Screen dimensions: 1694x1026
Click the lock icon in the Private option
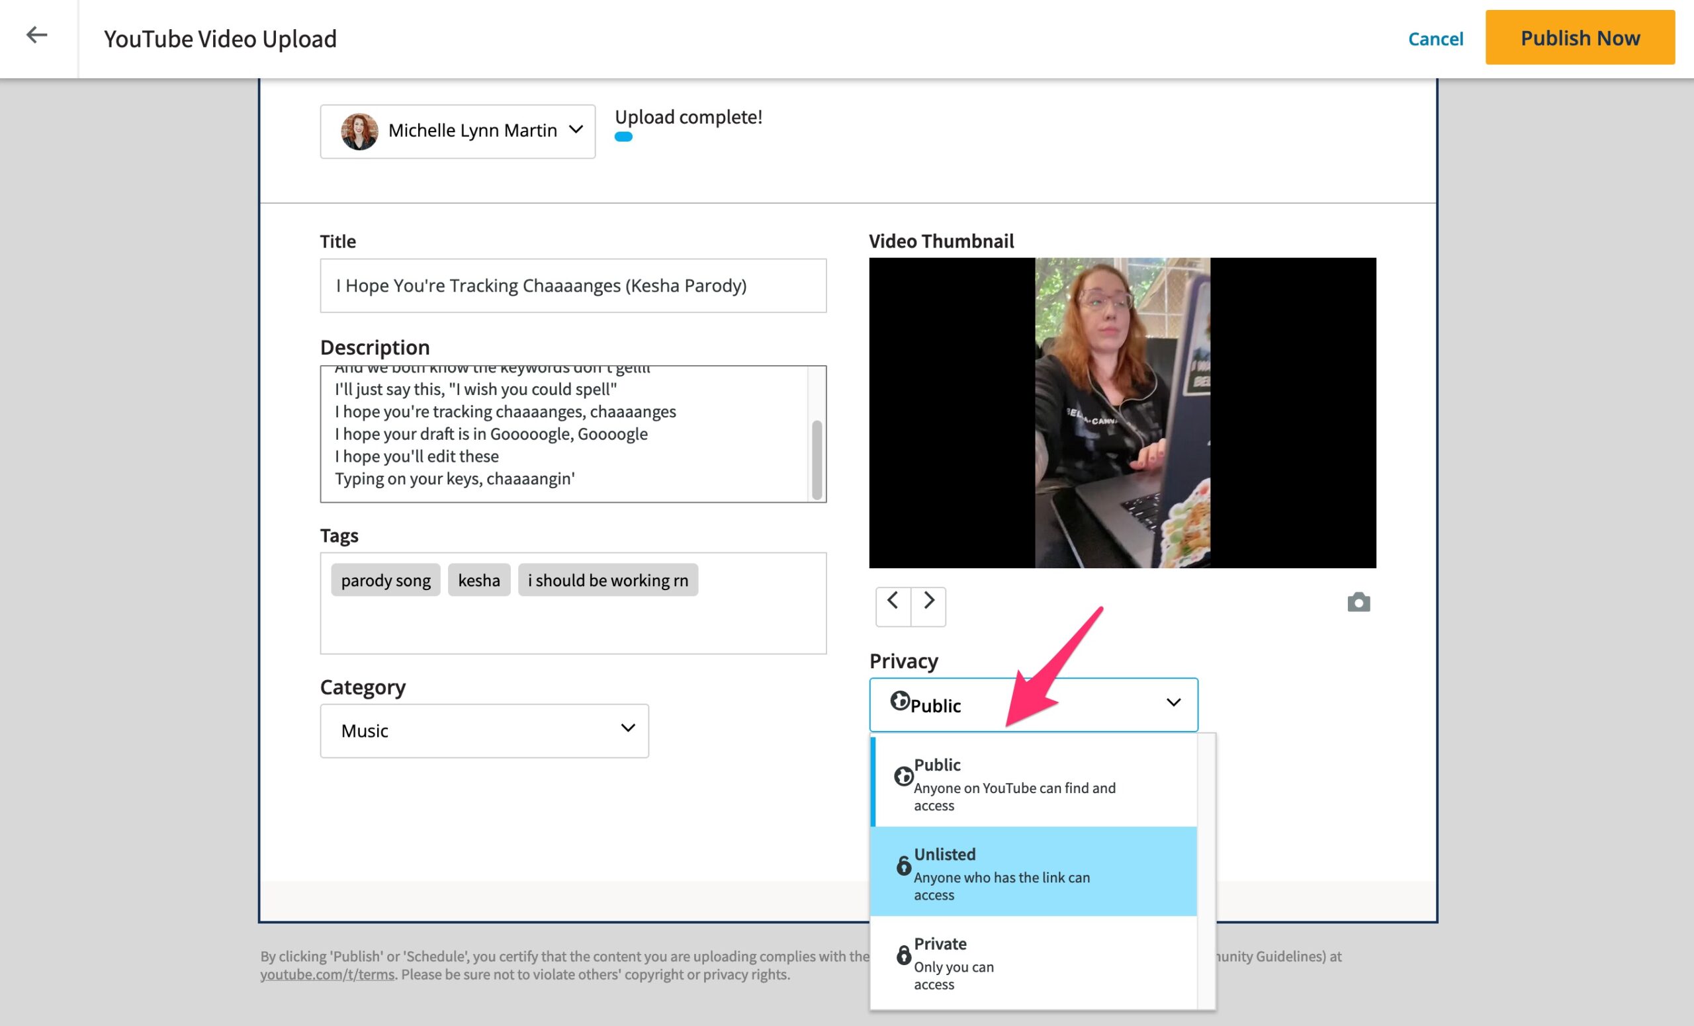point(903,955)
